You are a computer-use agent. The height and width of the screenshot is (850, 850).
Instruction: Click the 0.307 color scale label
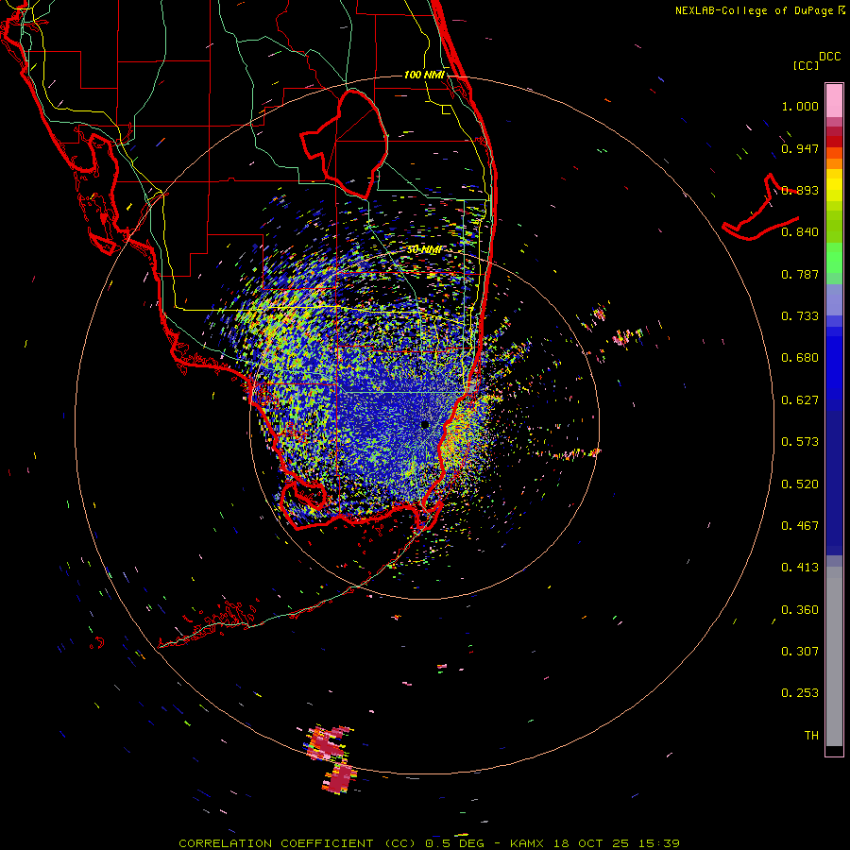tap(800, 652)
